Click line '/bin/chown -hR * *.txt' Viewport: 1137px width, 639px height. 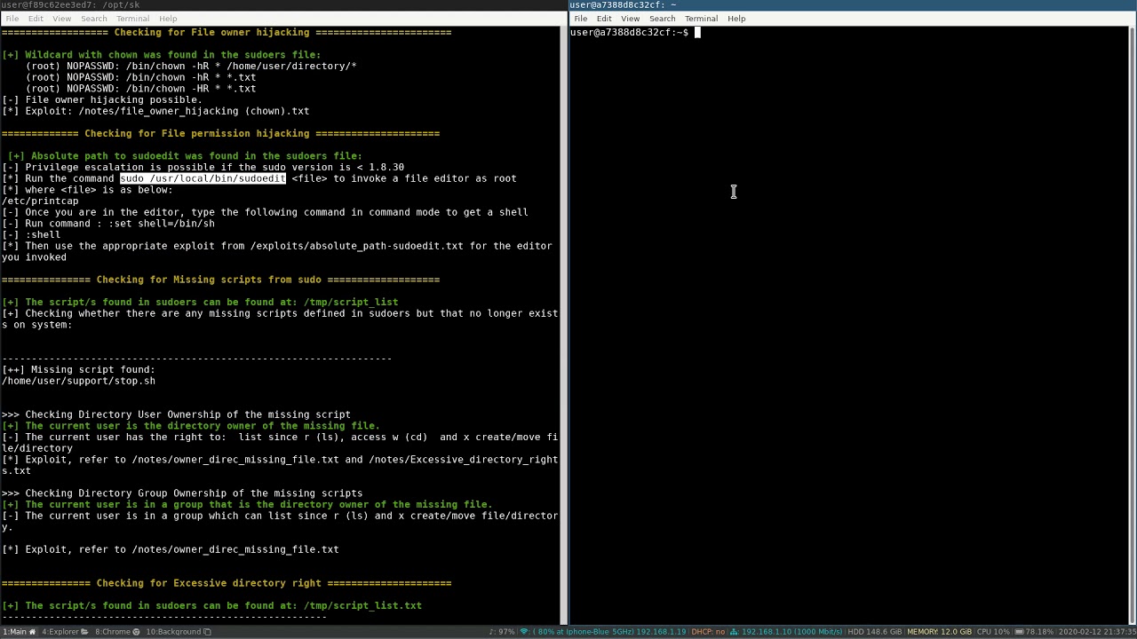(140, 78)
